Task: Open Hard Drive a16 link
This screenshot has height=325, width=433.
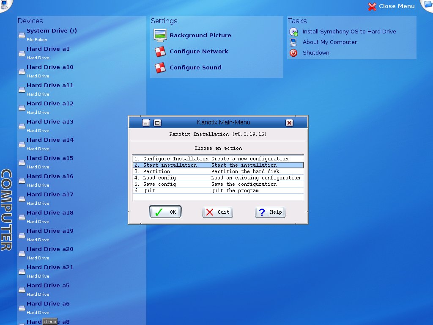Action: point(50,176)
